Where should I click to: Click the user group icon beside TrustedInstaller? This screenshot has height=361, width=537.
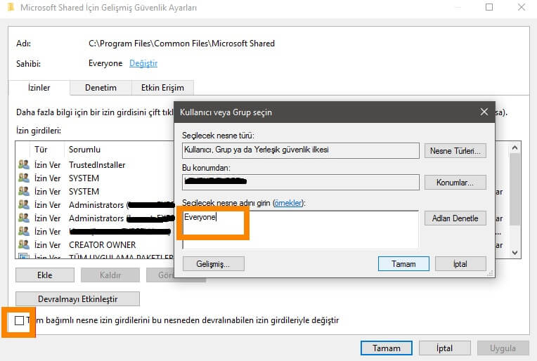pyautogui.click(x=24, y=164)
